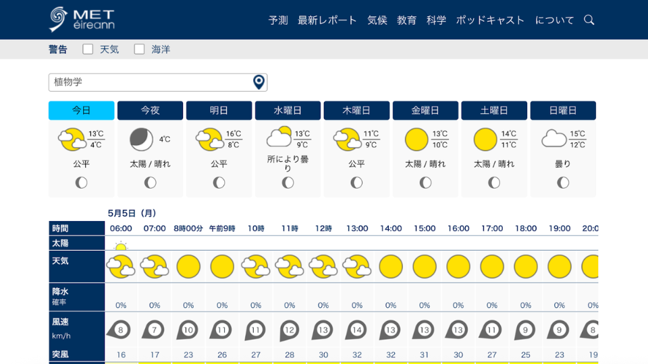Click 木曜日 weather icon
648x364 pixels.
[347, 139]
